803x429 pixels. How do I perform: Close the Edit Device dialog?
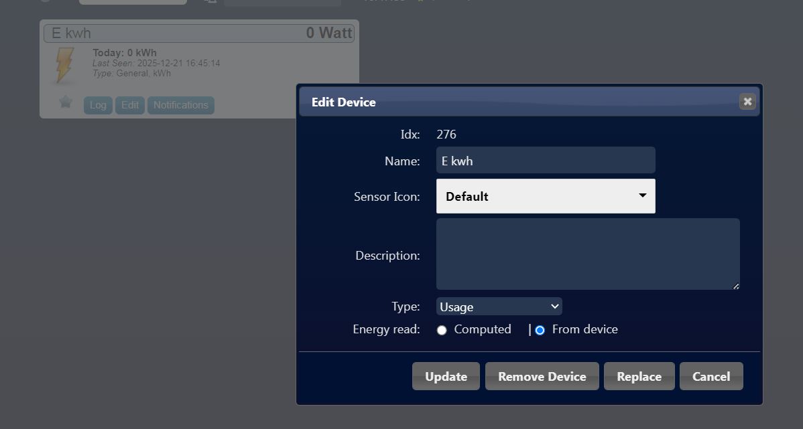(747, 101)
